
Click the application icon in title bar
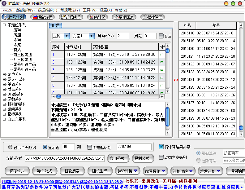[x=4, y=3]
